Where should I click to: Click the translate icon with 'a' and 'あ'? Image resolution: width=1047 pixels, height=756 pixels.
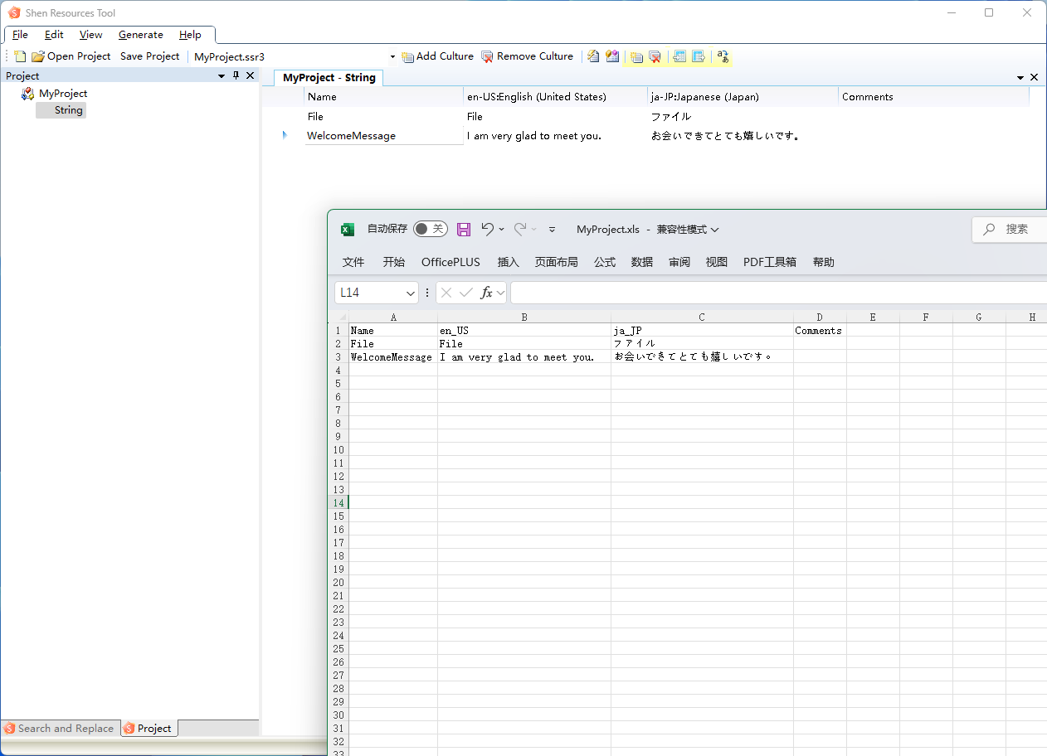tap(723, 56)
